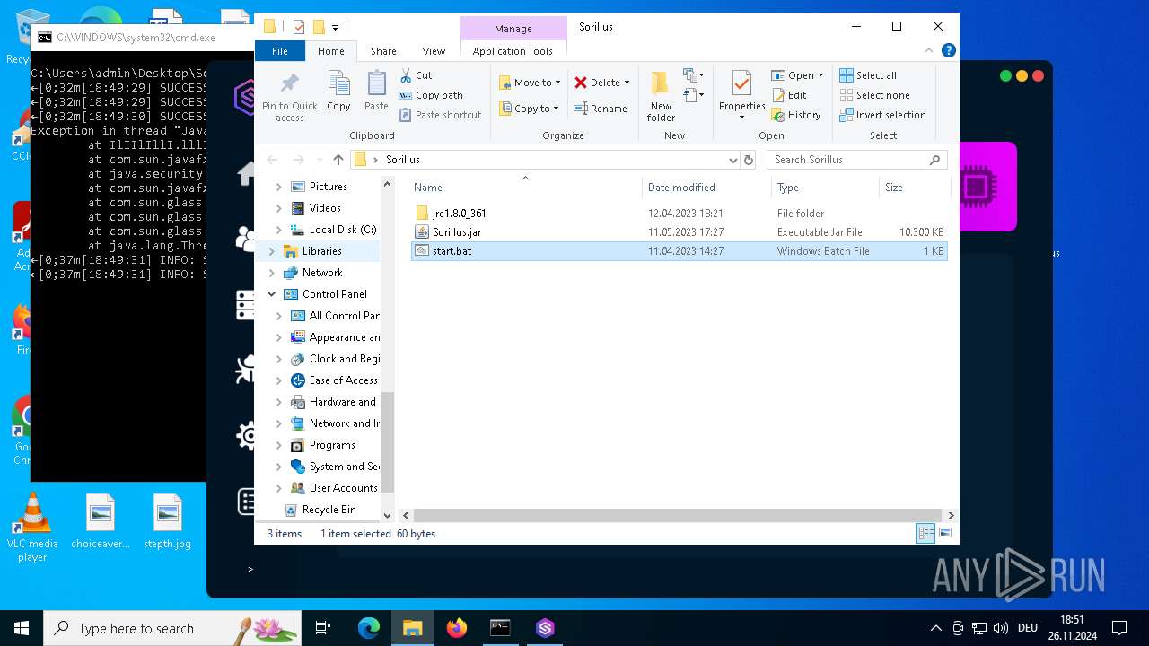1149x646 pixels.
Task: Open Microsoft Edge from taskbar
Action: (x=369, y=628)
